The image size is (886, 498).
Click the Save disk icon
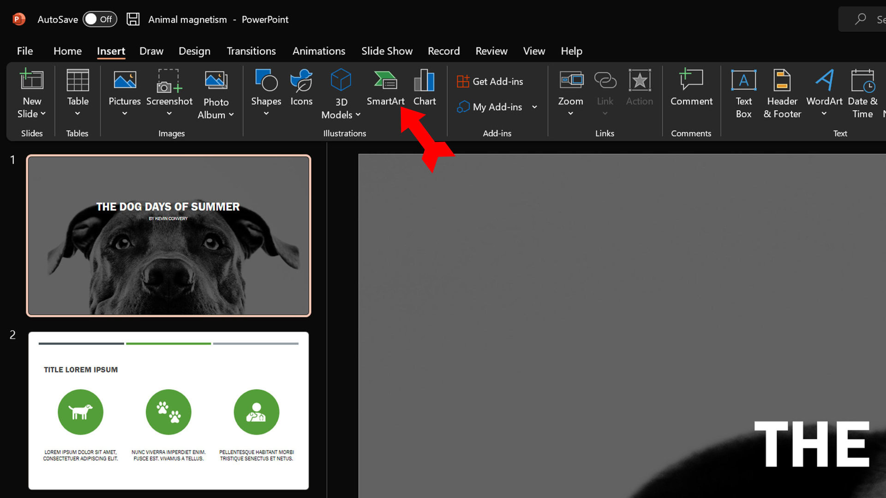pyautogui.click(x=133, y=19)
